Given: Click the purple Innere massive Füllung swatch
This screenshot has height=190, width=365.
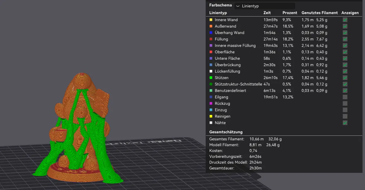Looking at the screenshot, I should click(x=211, y=46).
